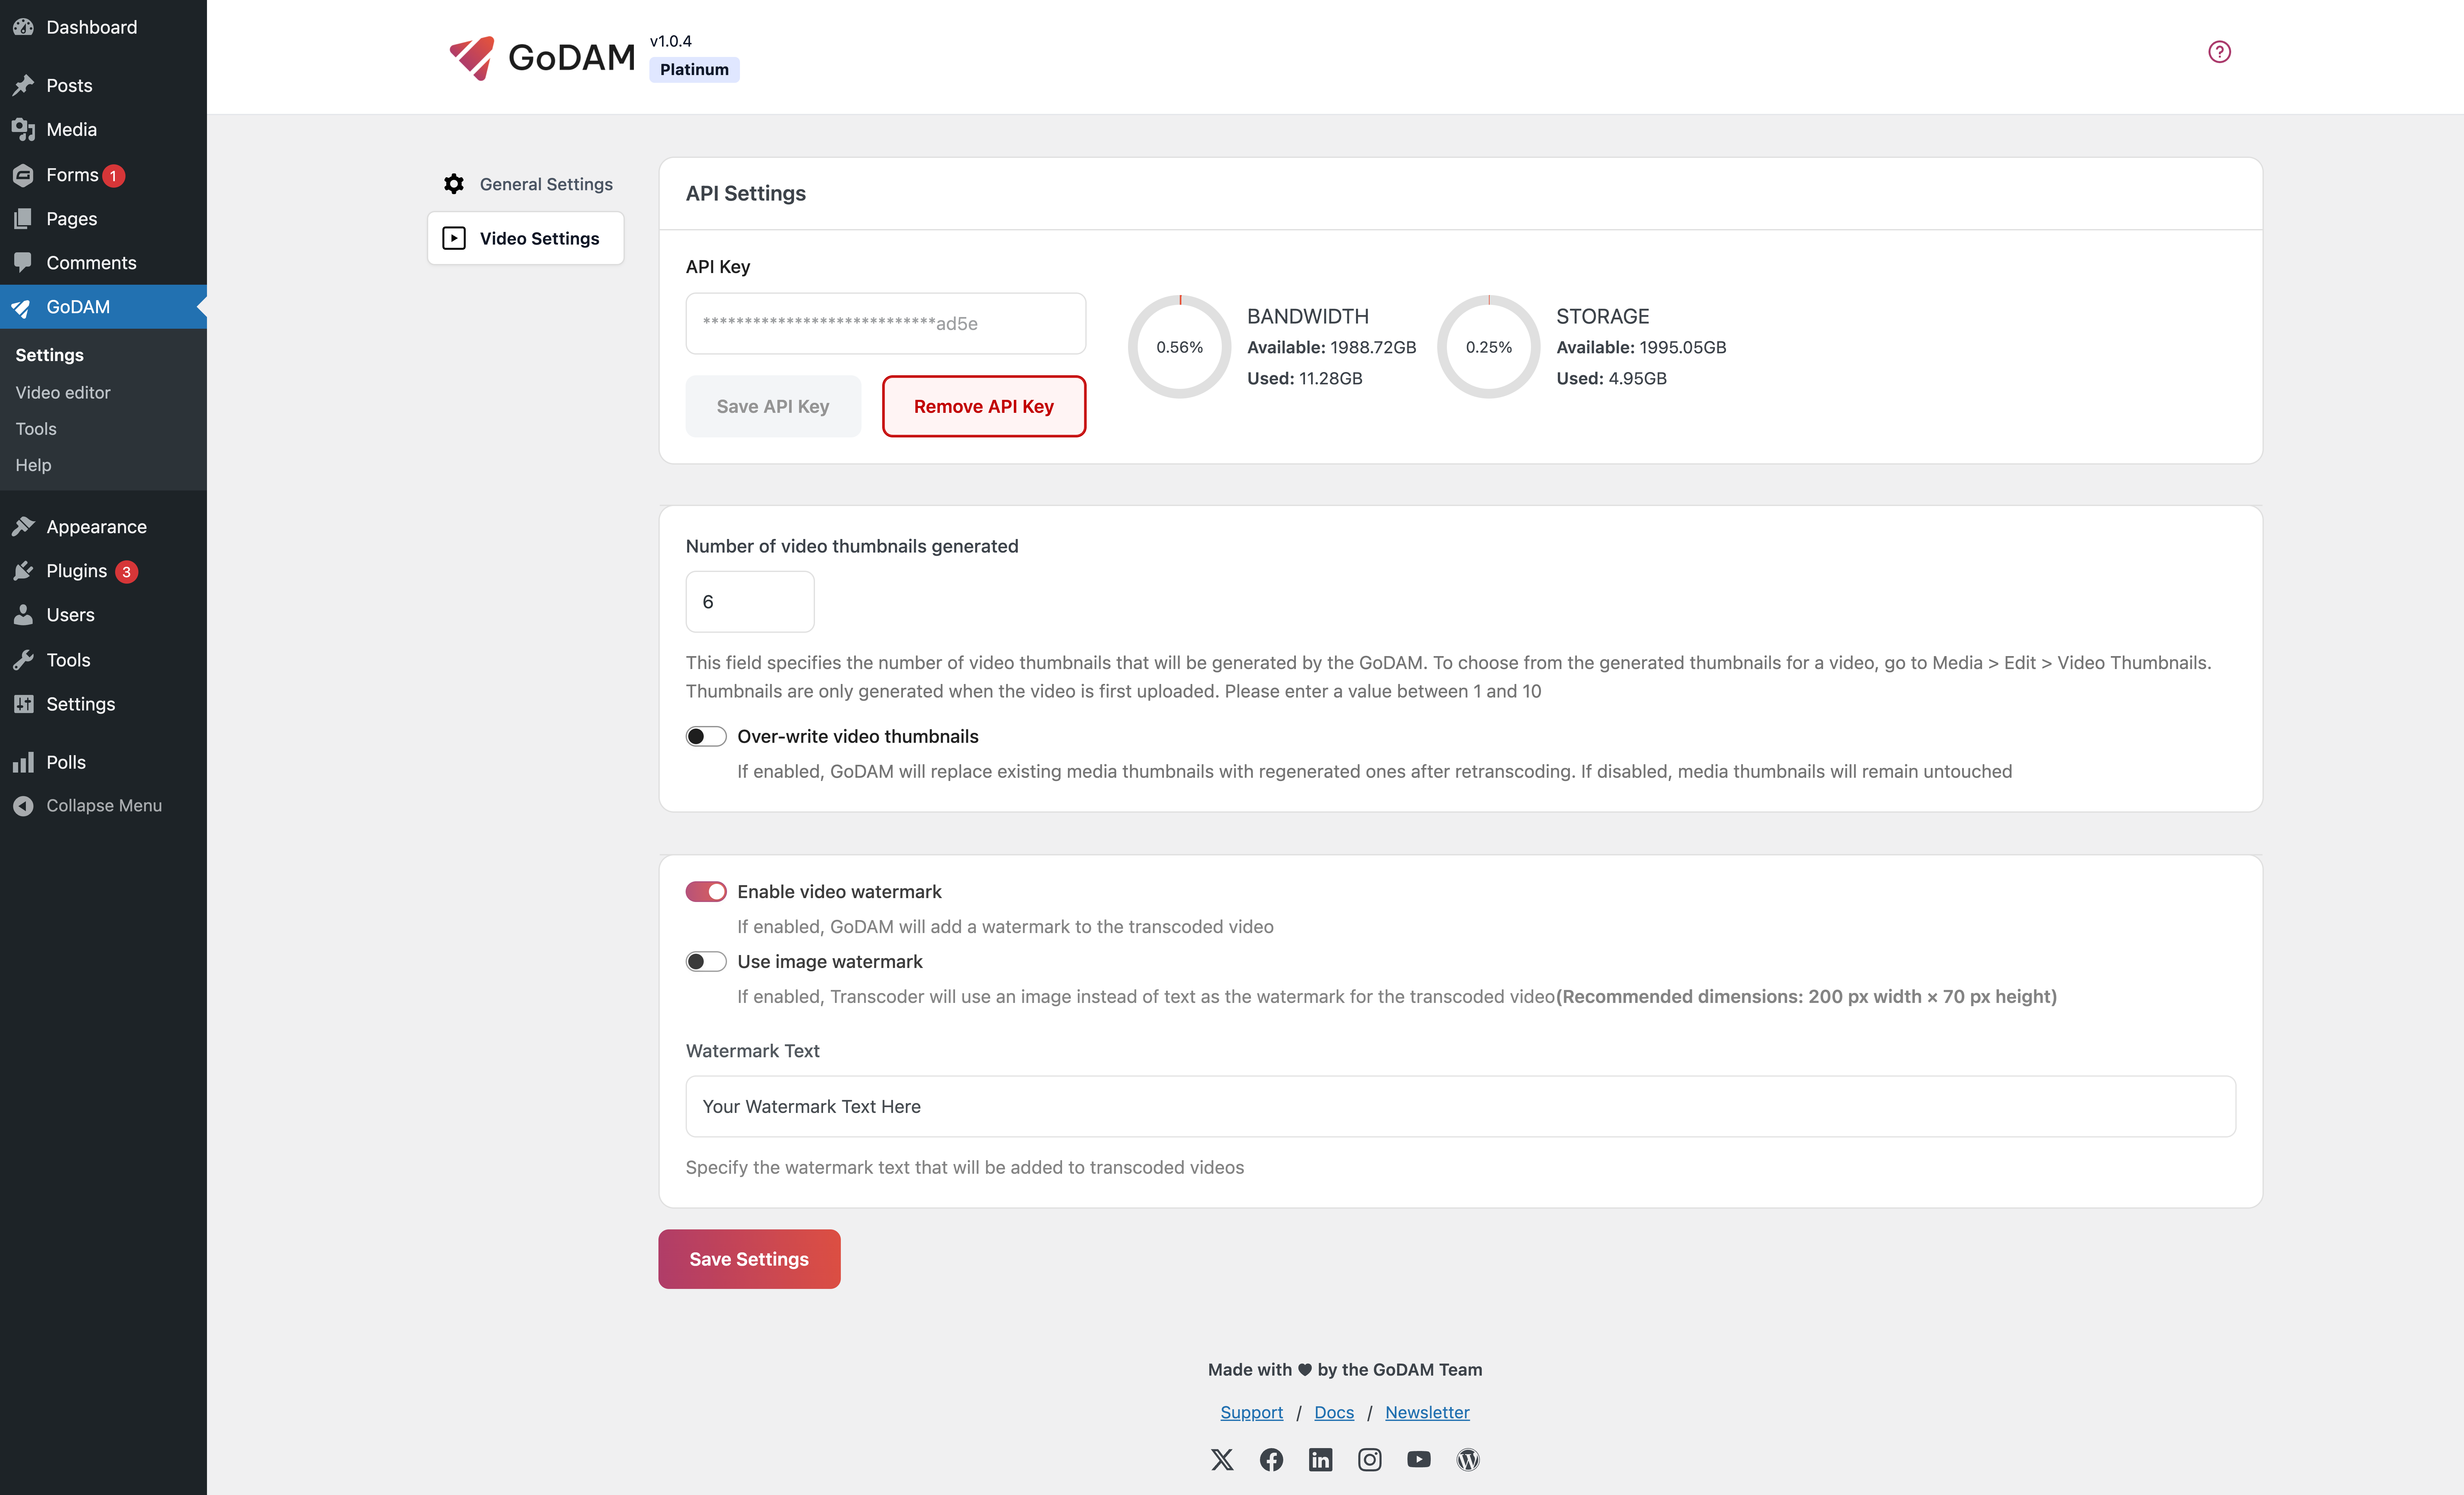Click the help question mark icon

[x=2219, y=52]
